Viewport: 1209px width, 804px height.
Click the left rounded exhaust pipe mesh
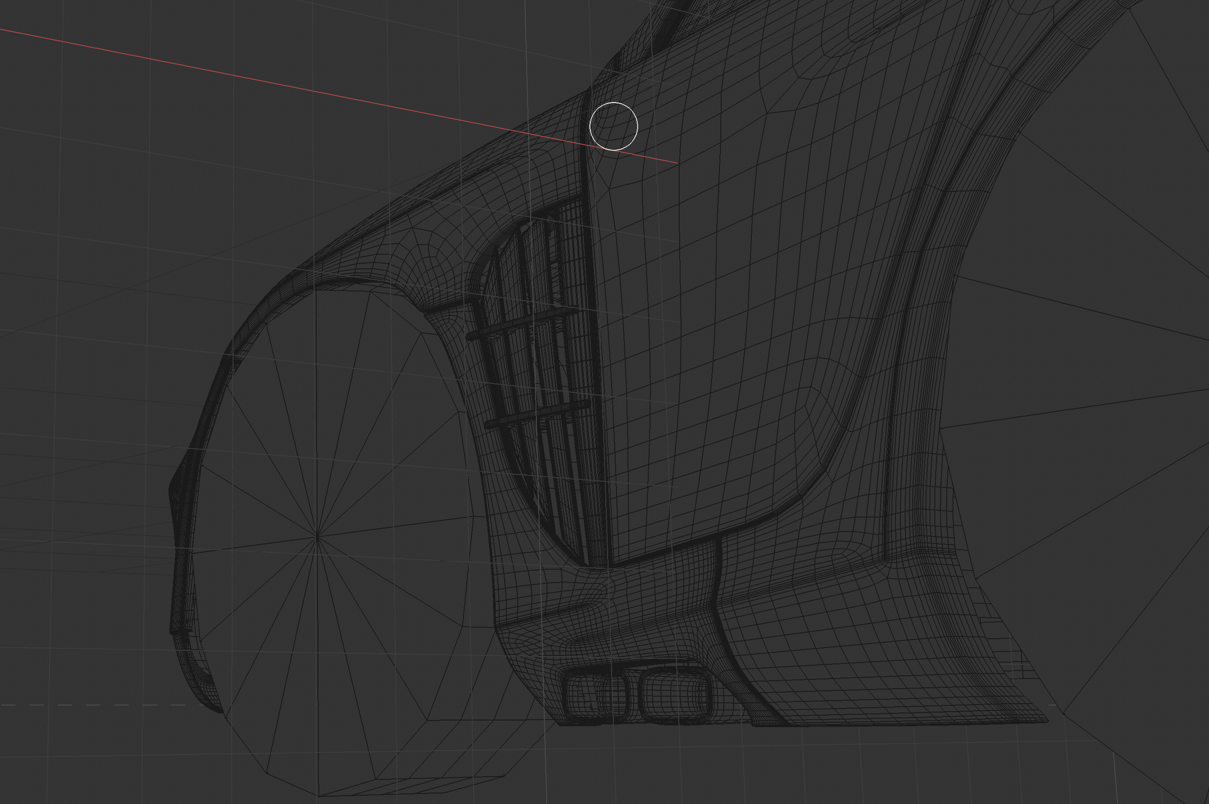pyautogui.click(x=595, y=696)
